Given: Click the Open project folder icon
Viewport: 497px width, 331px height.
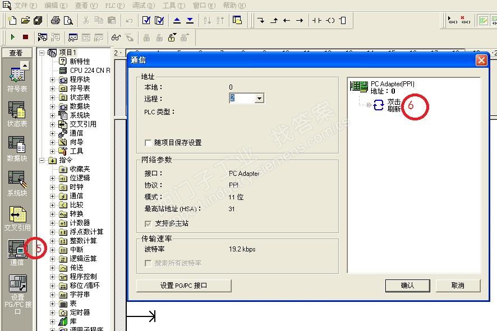Looking at the screenshot, I should [25, 21].
